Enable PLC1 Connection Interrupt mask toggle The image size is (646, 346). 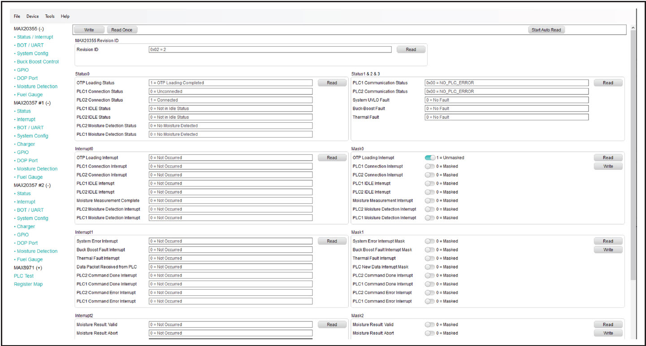coord(430,166)
